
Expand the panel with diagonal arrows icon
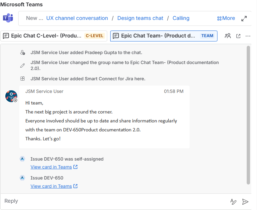pos(244,19)
